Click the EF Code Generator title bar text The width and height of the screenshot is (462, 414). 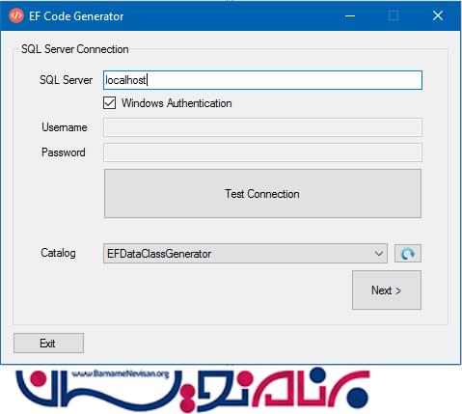(76, 16)
